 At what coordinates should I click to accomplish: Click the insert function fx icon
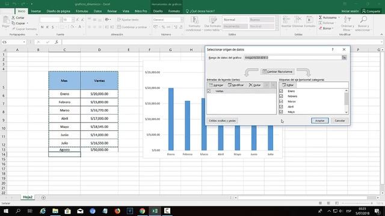click(x=57, y=42)
